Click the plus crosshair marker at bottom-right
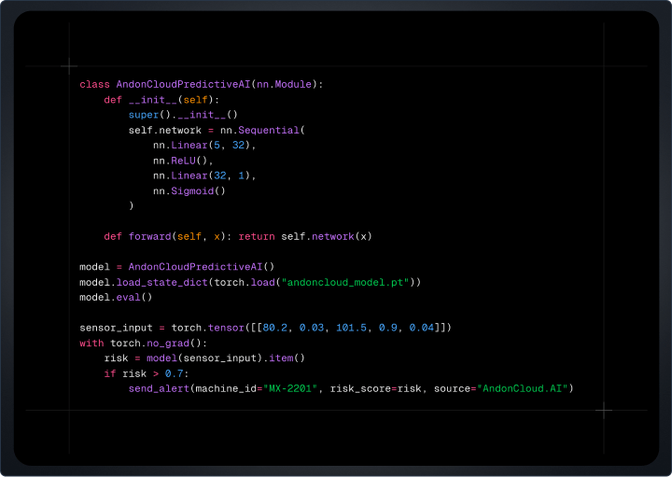 [x=604, y=410]
